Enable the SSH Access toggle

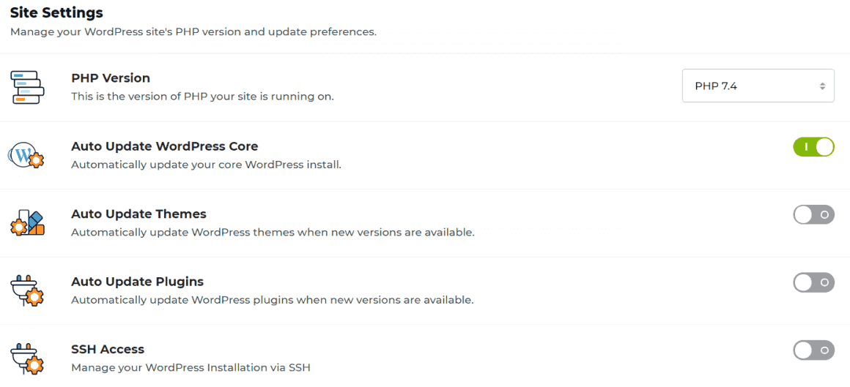pyautogui.click(x=813, y=350)
